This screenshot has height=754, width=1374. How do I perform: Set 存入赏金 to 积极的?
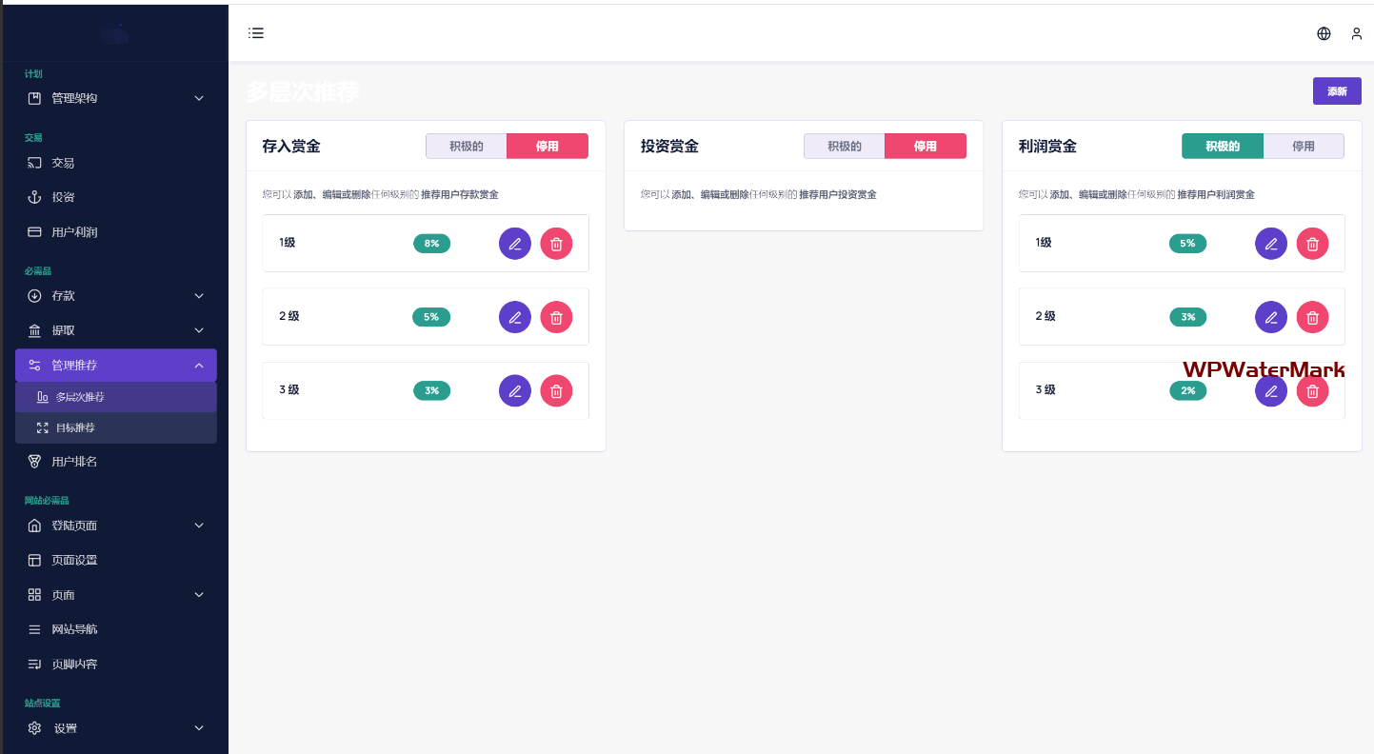click(x=466, y=146)
